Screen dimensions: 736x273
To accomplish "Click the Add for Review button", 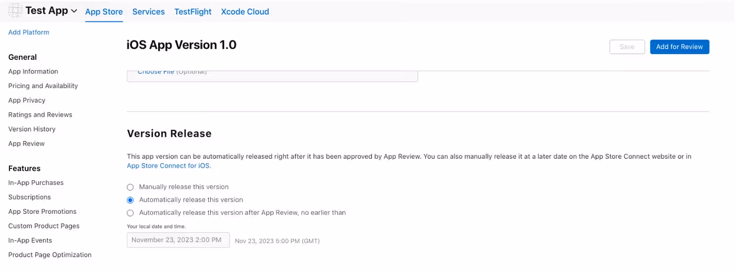I will tap(680, 47).
